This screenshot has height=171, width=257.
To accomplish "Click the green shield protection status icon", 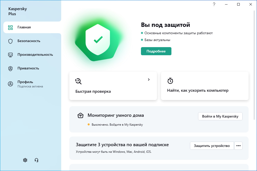I will 98,40.
